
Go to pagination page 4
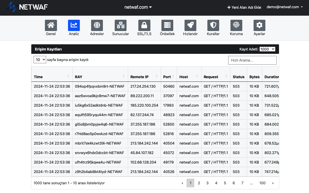click(x=216, y=183)
